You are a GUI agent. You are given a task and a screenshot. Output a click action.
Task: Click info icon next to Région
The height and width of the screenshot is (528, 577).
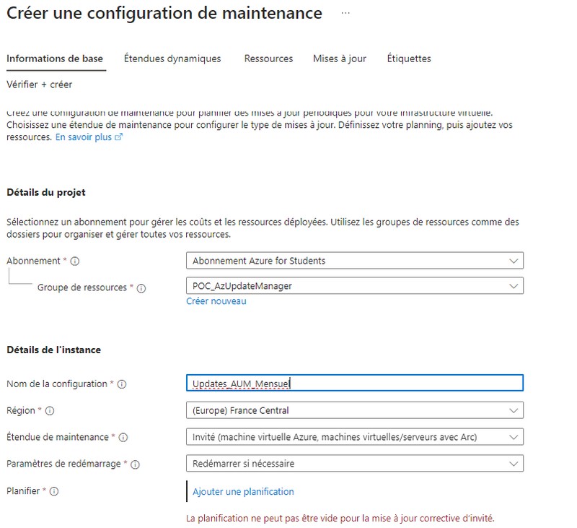coord(50,411)
